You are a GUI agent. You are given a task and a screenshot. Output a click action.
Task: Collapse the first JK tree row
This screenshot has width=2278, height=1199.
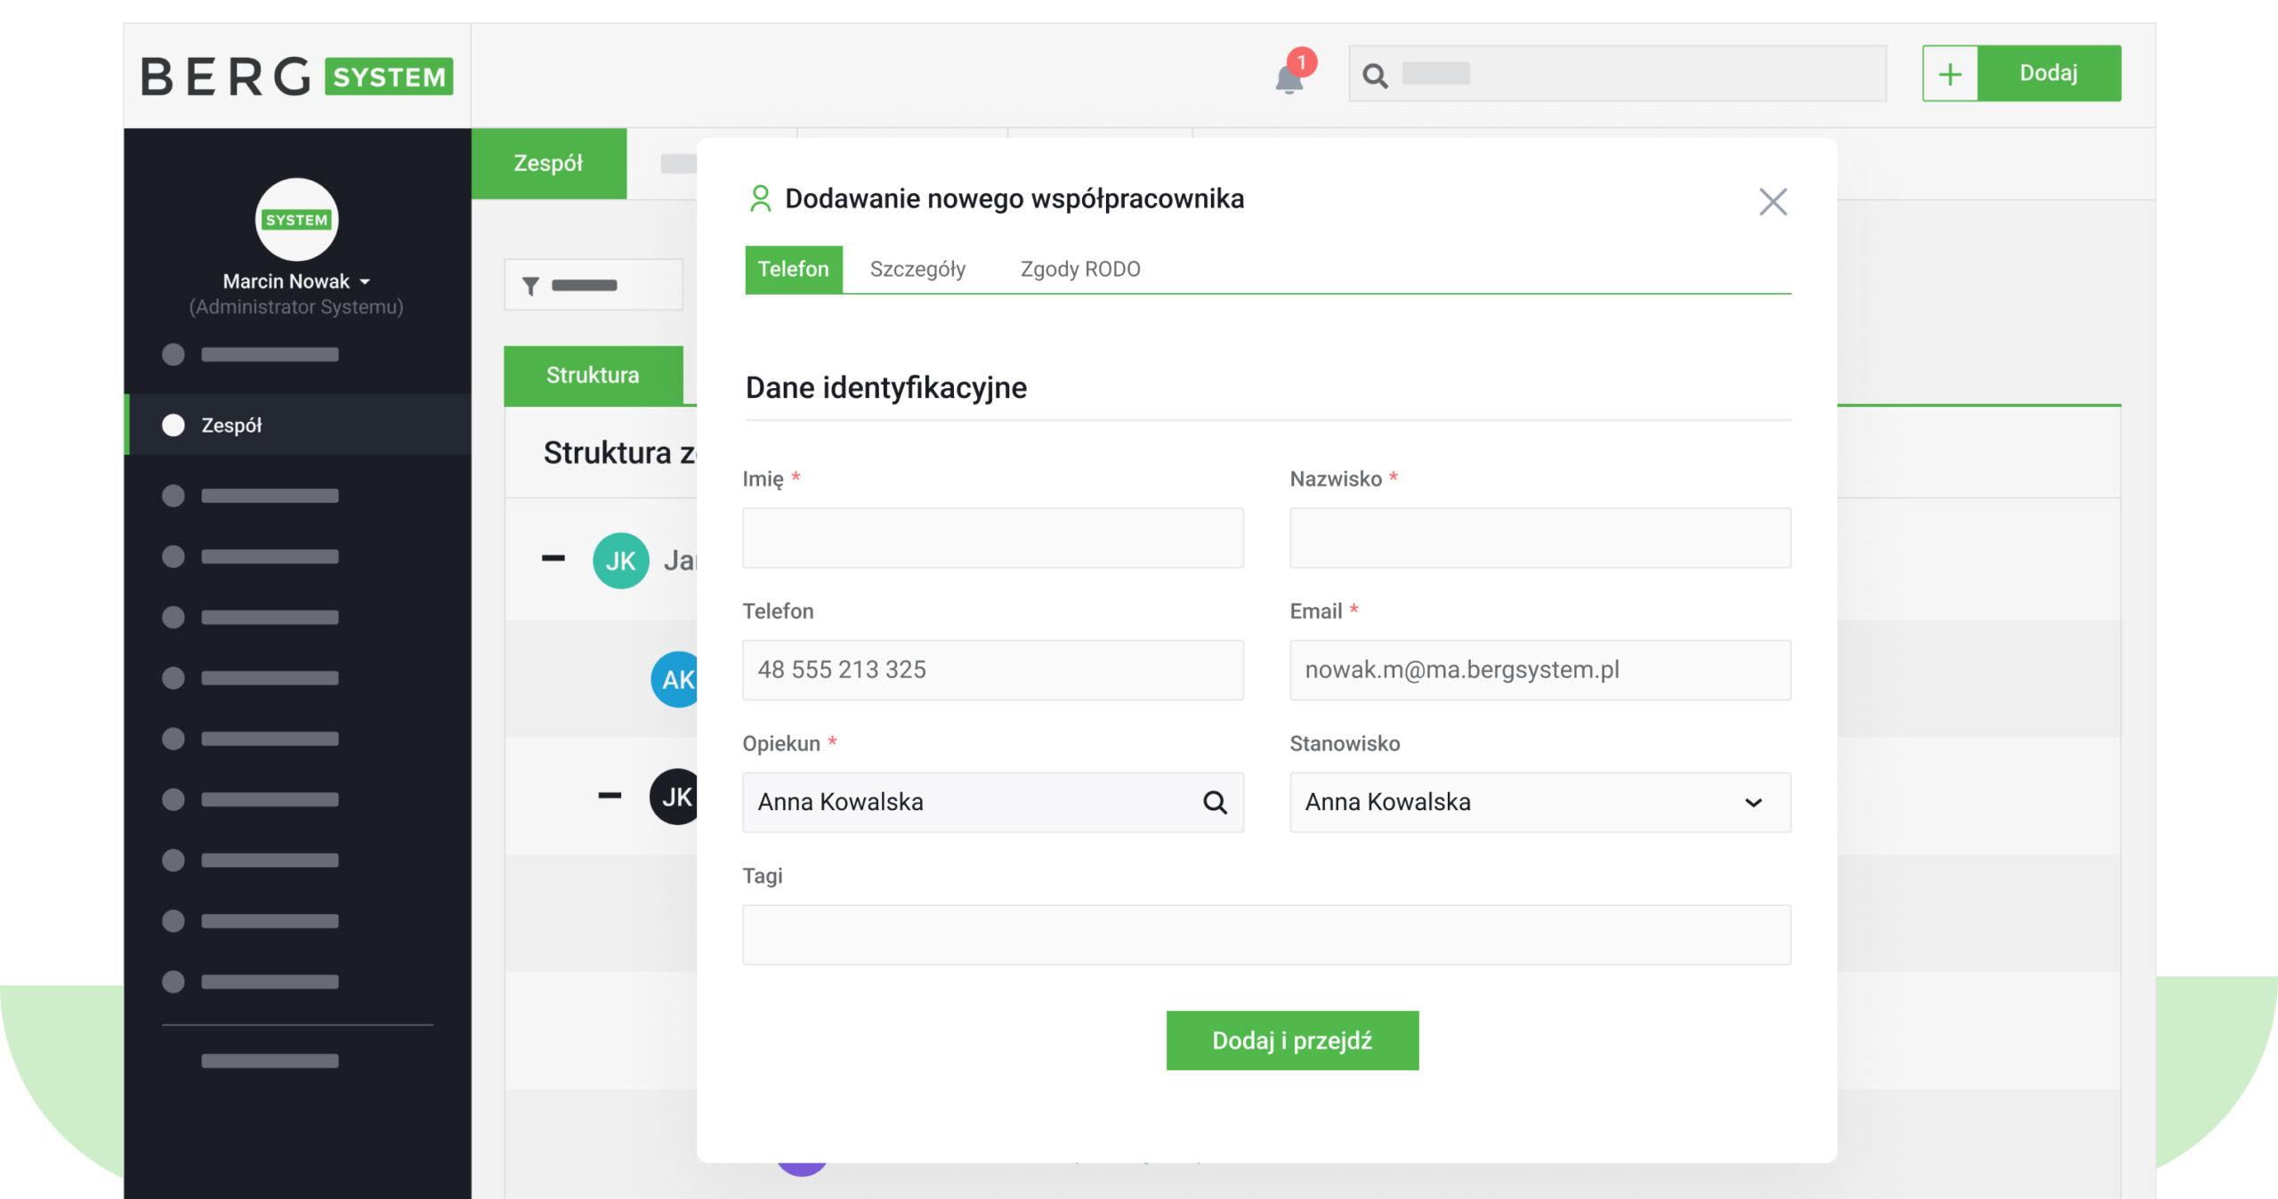[553, 559]
